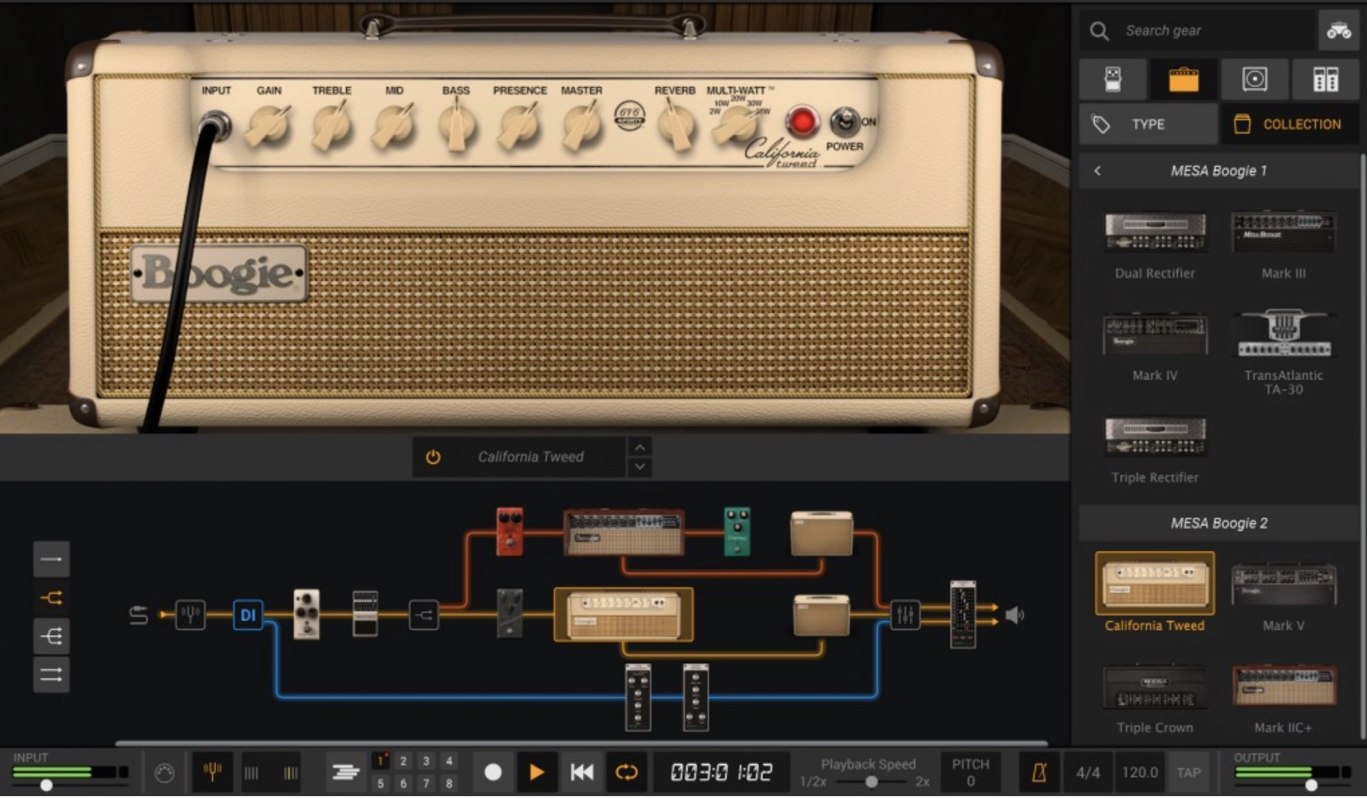The image size is (1367, 799).
Task: Adjust the Playback Speed slider
Action: 871,782
